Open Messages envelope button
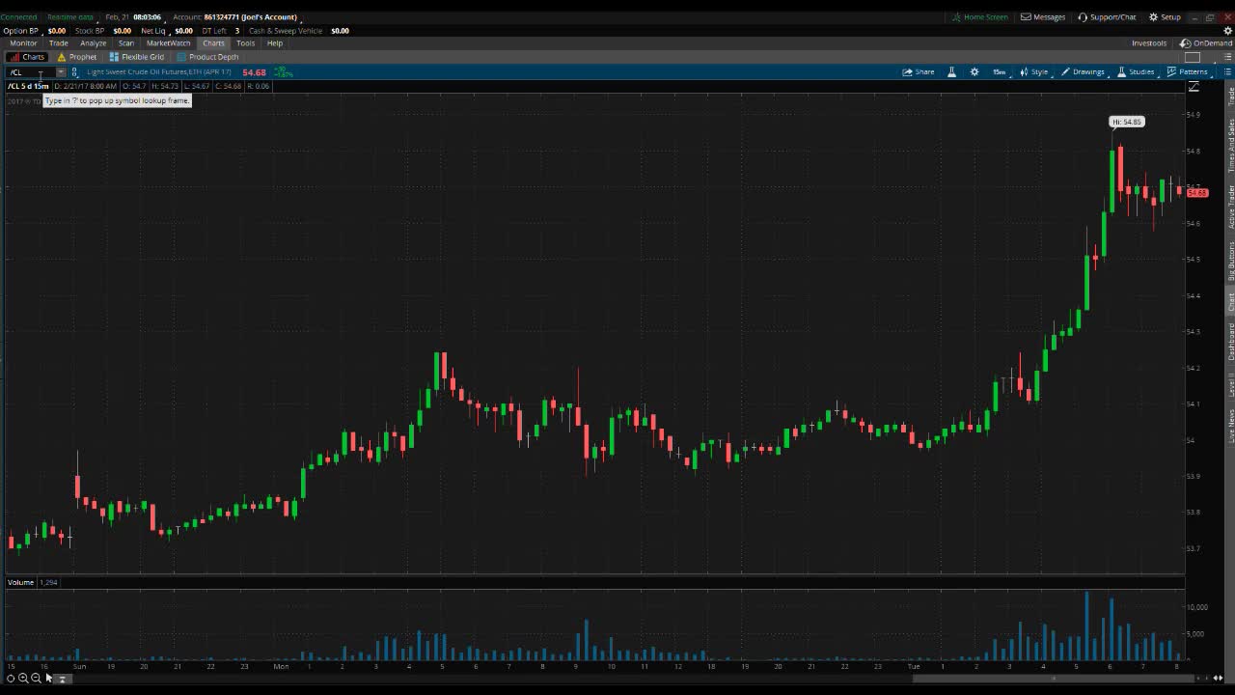This screenshot has height=695, width=1235. pos(1043,17)
